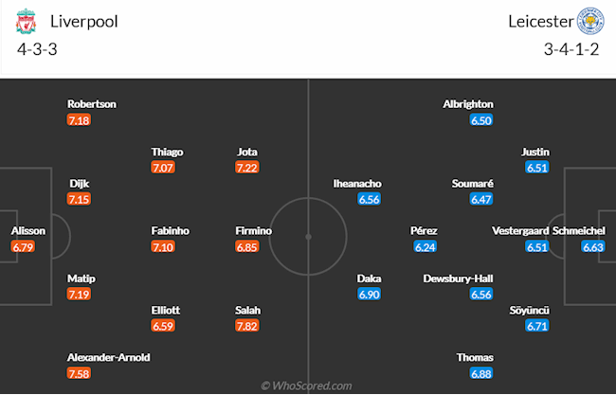Click the Vestergaard player name
The image size is (616, 395).
coord(519,231)
